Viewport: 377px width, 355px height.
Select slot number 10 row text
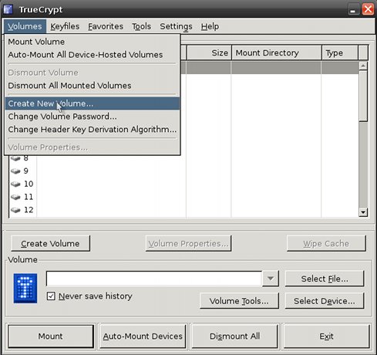click(29, 184)
